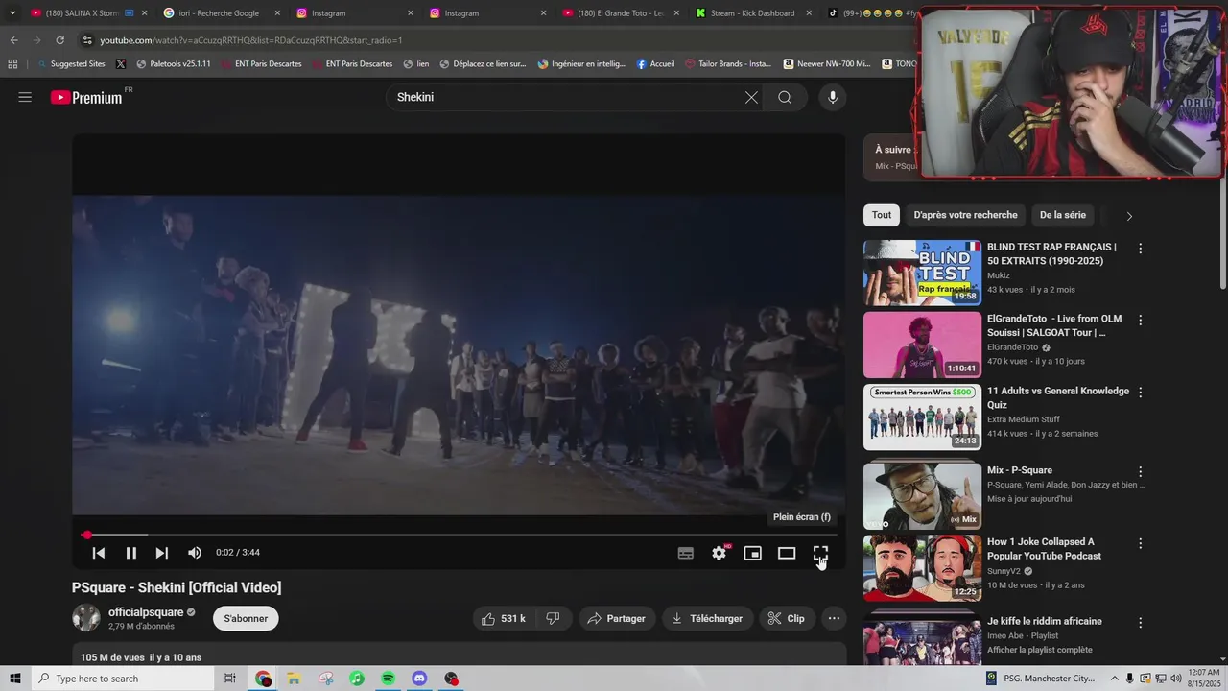
Task: Share the video via Partager
Action: click(617, 618)
